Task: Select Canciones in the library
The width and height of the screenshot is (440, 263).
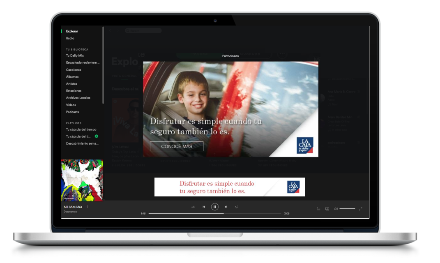Action: [74, 69]
